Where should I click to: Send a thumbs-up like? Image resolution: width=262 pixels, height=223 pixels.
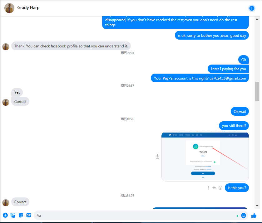254,216
